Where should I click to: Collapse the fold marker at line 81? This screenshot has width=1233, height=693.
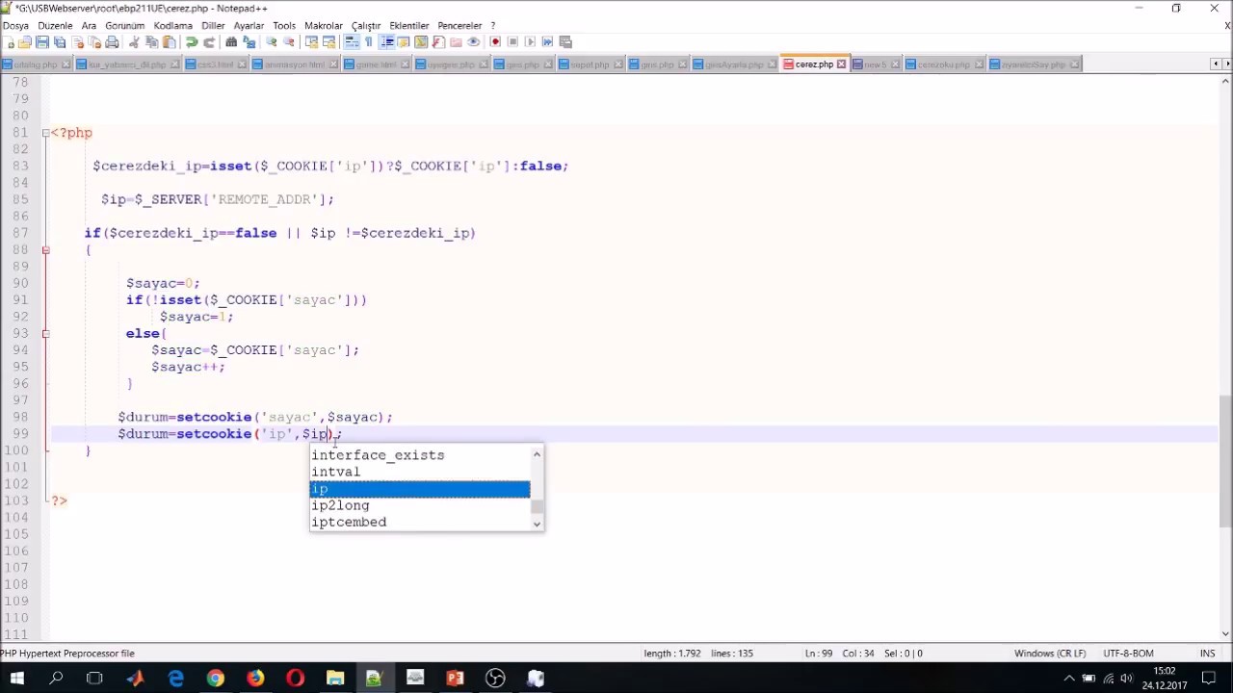pyautogui.click(x=45, y=133)
